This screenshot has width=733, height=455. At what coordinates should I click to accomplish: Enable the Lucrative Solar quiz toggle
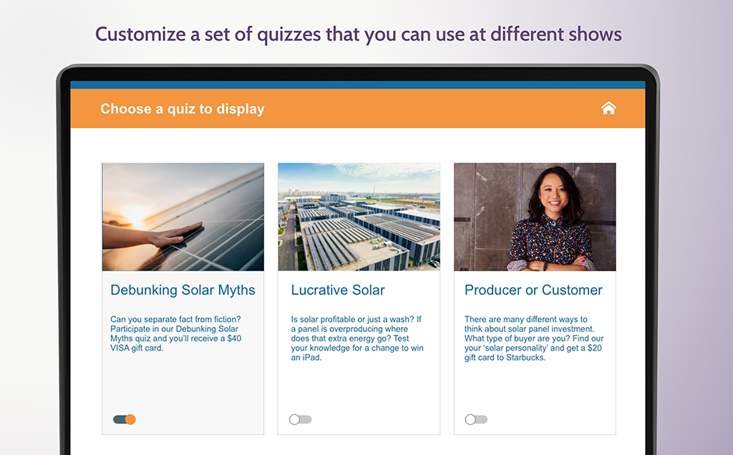tap(300, 419)
